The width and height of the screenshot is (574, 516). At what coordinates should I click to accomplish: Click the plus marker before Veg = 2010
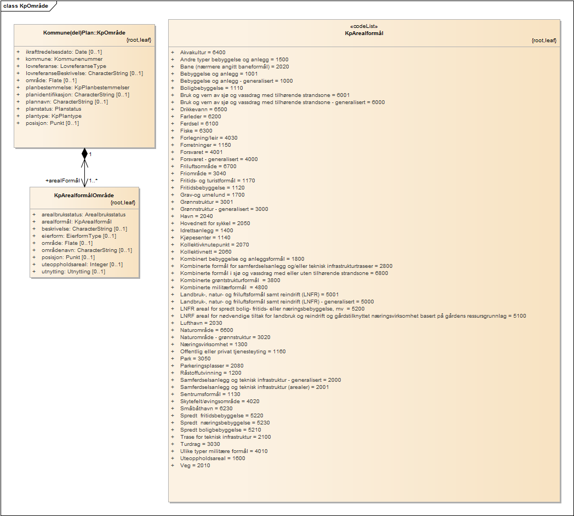pyautogui.click(x=173, y=466)
